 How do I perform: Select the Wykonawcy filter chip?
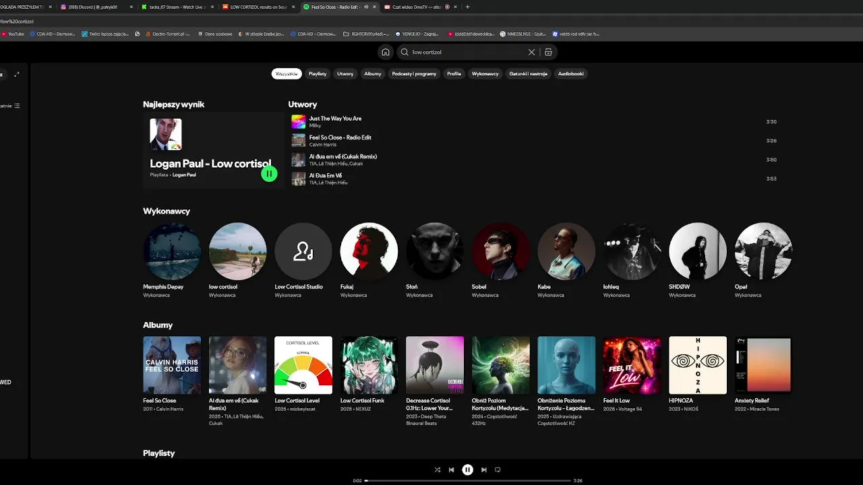coord(485,73)
